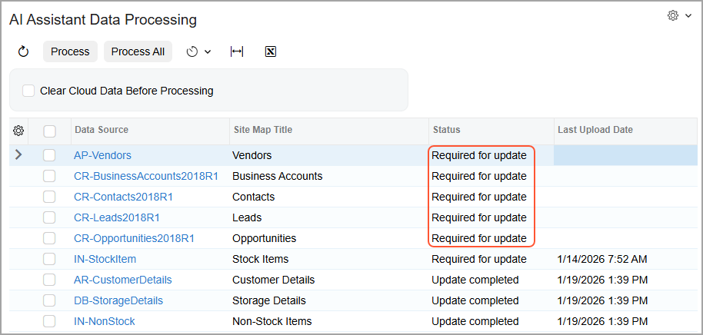Select the Non-Stock Items title cell
Screen dimensions: 703x335
pos(328,321)
